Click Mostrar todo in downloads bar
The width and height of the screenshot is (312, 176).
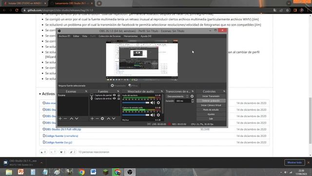(x=294, y=162)
